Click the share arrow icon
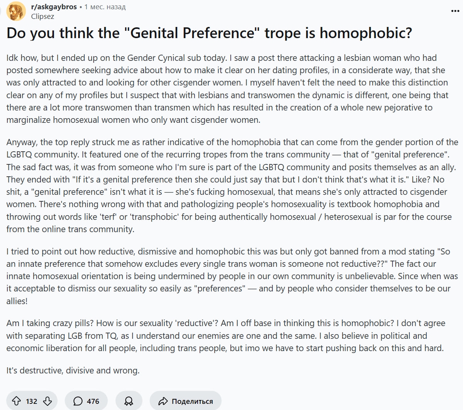Screen dimensions: 463x410 (163, 401)
